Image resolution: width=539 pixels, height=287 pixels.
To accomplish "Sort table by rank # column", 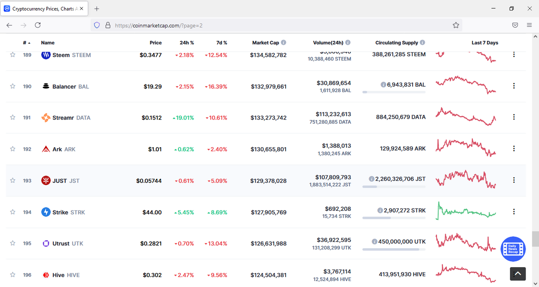I will click(x=27, y=43).
